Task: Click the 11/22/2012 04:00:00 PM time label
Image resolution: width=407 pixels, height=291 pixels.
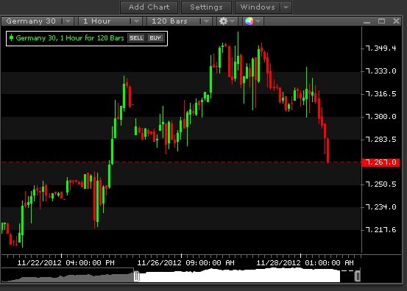Action: (66, 263)
